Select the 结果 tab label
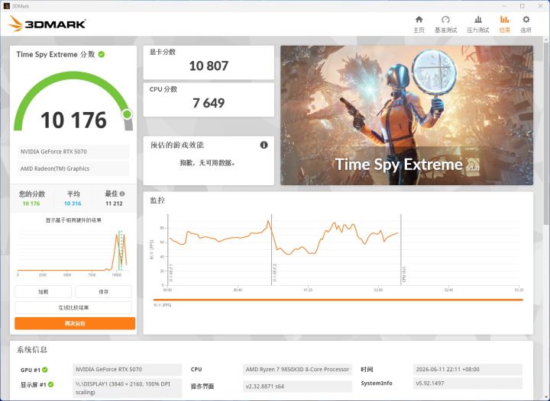 [x=504, y=30]
